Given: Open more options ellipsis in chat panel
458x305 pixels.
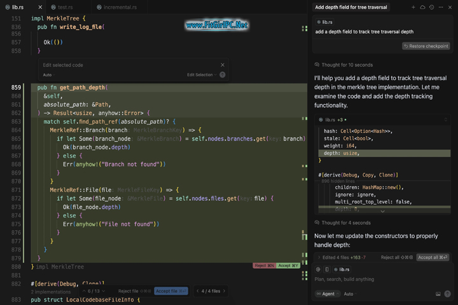Looking at the screenshot, I should pos(441,7).
